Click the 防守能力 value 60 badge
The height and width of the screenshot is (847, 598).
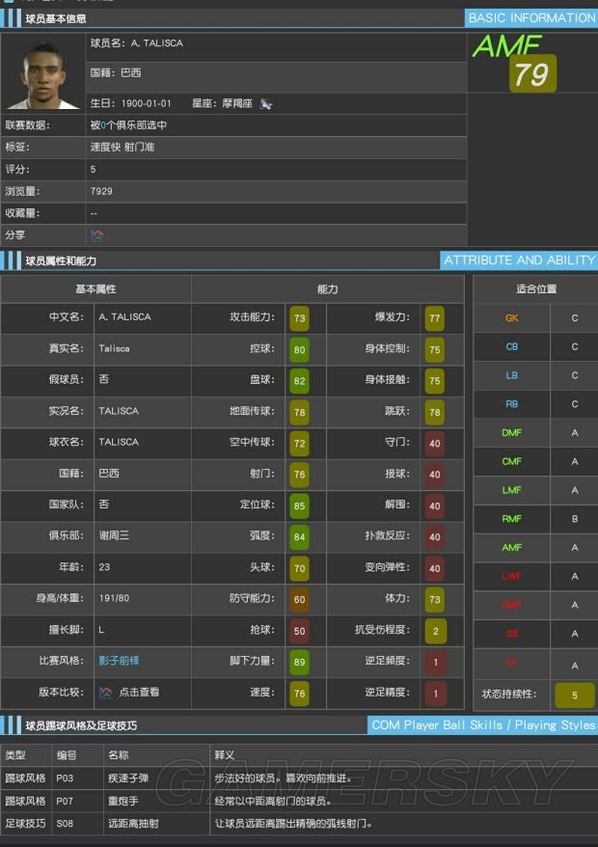pyautogui.click(x=299, y=599)
